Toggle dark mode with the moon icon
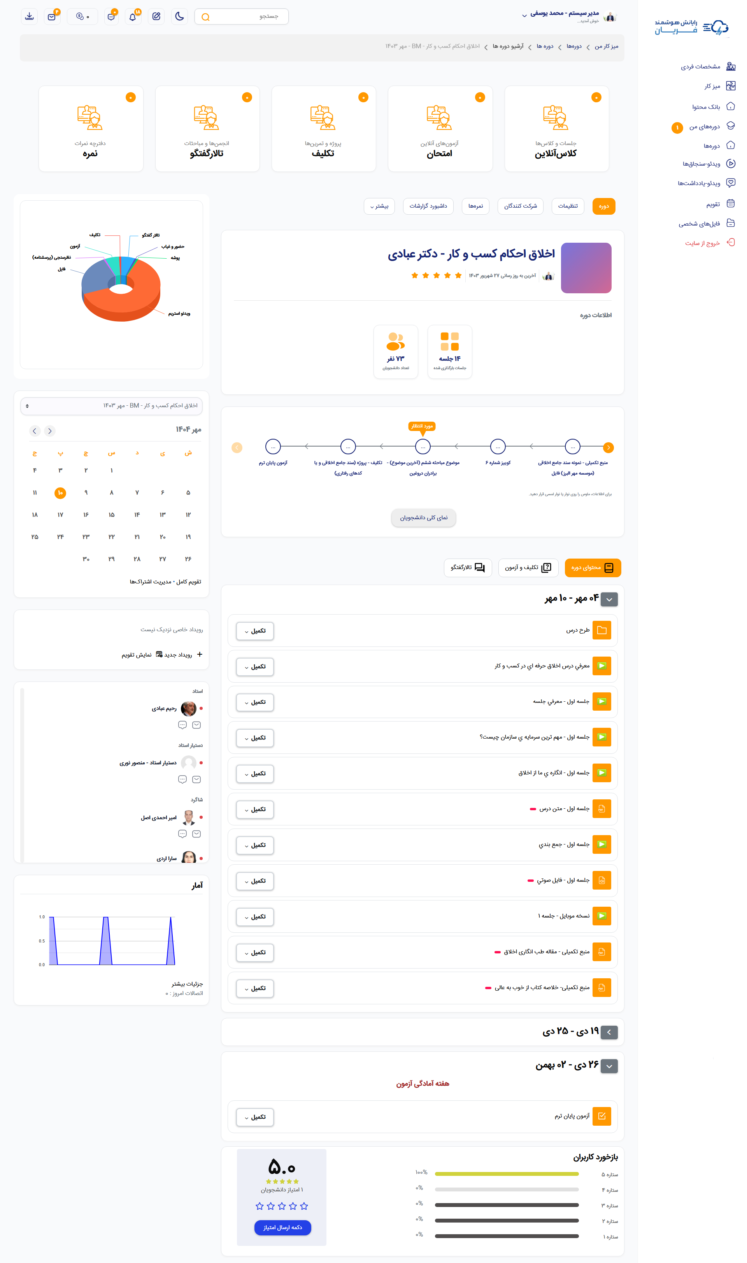747x1263 pixels. coord(179,16)
